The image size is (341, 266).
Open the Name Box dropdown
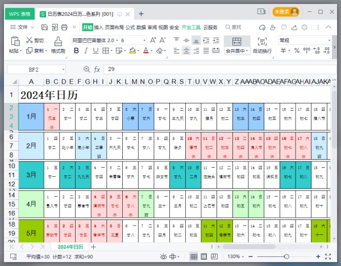click(x=63, y=69)
